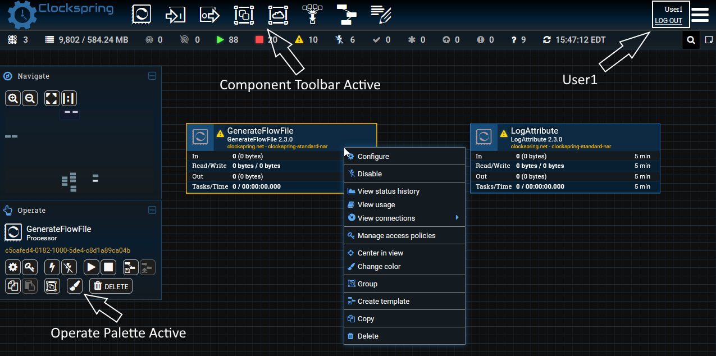
Task: Collapse the Operate panel
Action: click(x=152, y=209)
